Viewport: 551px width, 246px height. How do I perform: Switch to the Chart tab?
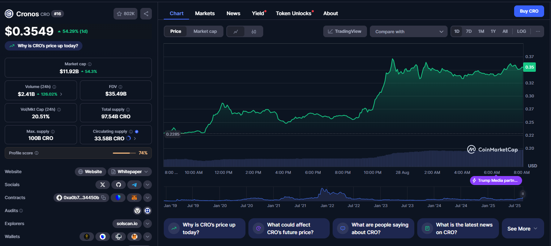pos(177,13)
